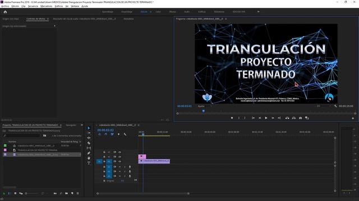Create a New Bin in project panel

click(66, 194)
